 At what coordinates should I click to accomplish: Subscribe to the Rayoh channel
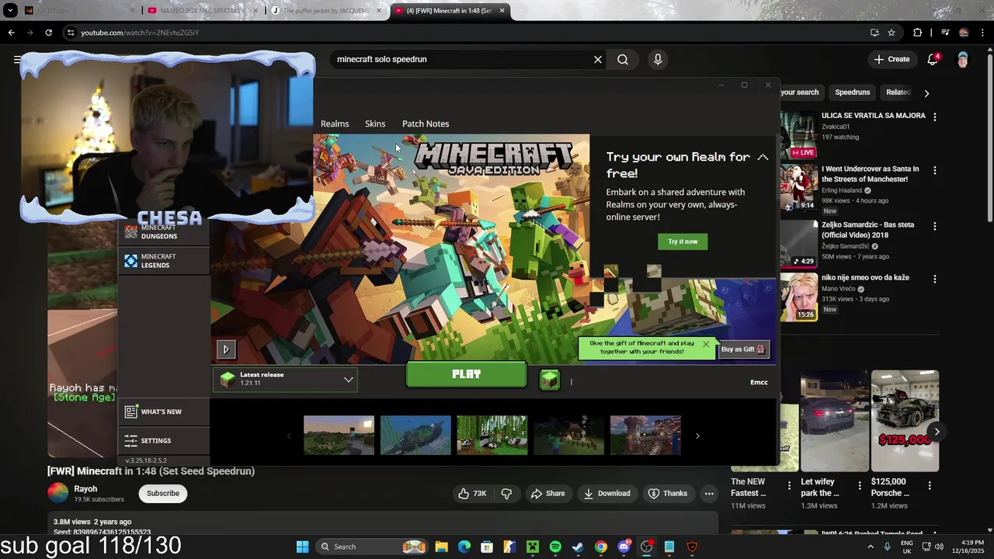(163, 493)
